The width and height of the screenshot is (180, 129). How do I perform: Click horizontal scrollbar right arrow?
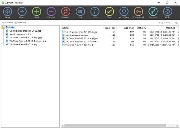(177, 126)
